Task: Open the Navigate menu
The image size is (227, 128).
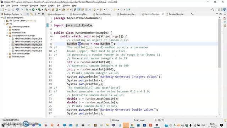Action: 34,6
